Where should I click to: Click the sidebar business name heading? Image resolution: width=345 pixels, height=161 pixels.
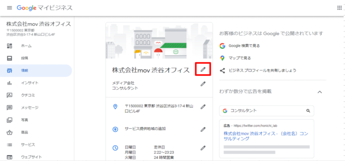tap(38, 24)
